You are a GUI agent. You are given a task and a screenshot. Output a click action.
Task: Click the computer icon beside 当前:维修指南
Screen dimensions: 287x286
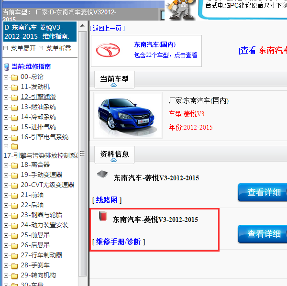click(x=7, y=67)
